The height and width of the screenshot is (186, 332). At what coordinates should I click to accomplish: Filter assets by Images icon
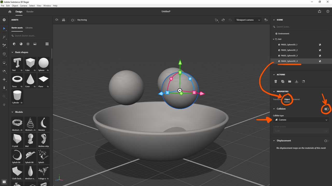click(x=35, y=44)
